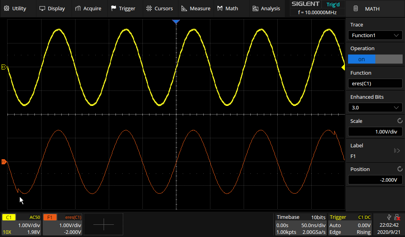
Task: Expand the Enhanced Bits 3.0 dropdown
Action: click(375, 107)
